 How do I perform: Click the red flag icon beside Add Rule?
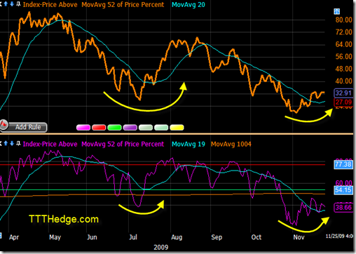pyautogui.click(x=4, y=125)
